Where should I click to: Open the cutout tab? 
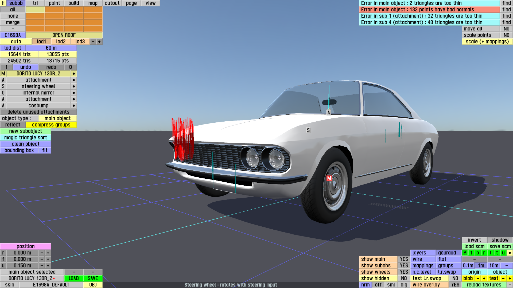pyautogui.click(x=112, y=3)
